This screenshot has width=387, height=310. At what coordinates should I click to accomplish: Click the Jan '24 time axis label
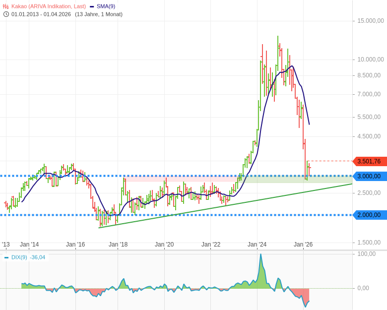click(257, 245)
